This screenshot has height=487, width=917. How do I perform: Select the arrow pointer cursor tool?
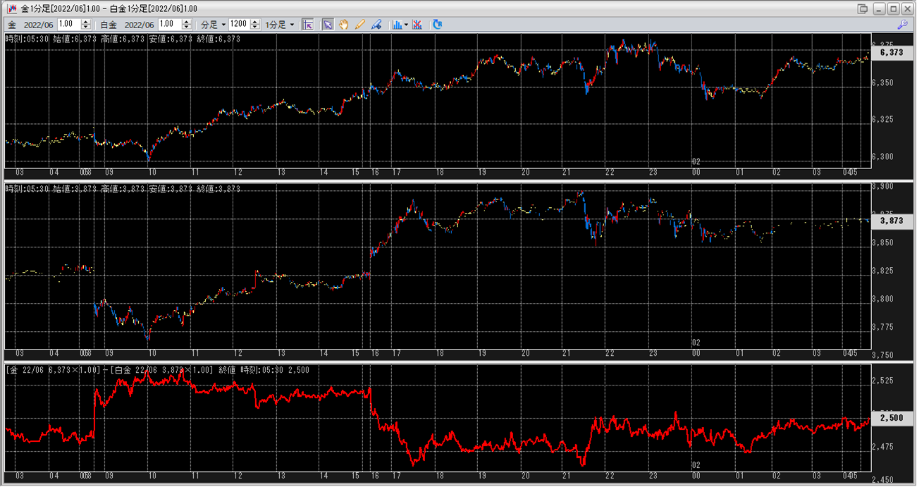point(328,25)
